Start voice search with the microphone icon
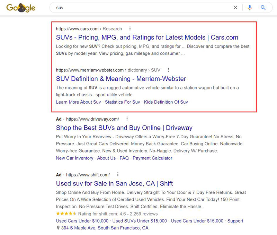Screen dimensions: 277x235 point(250,8)
